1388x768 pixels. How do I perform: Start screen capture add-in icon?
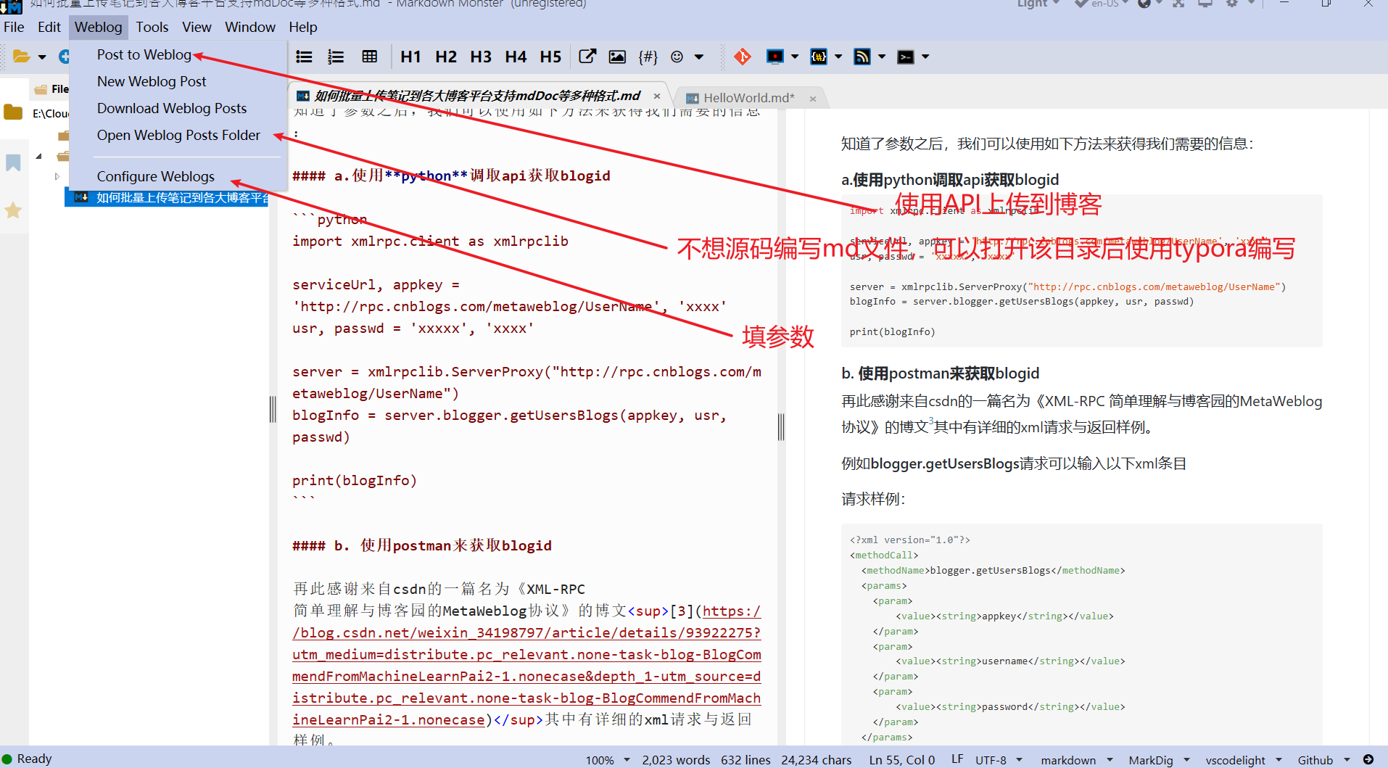(775, 57)
